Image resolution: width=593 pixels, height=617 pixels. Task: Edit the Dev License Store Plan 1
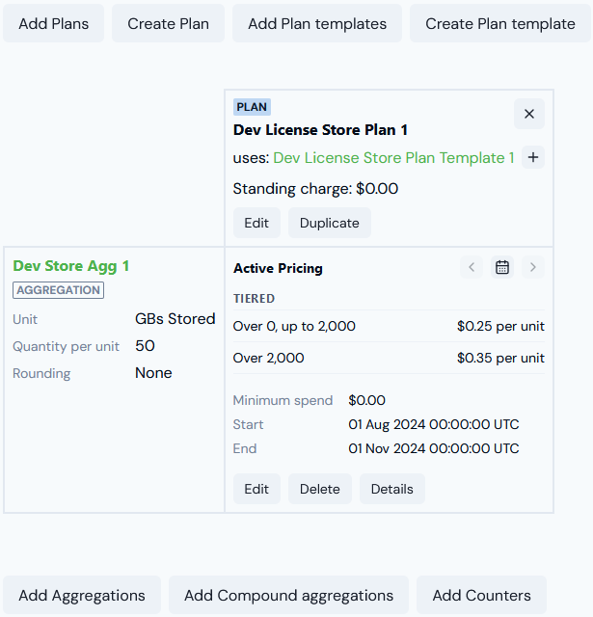point(256,223)
